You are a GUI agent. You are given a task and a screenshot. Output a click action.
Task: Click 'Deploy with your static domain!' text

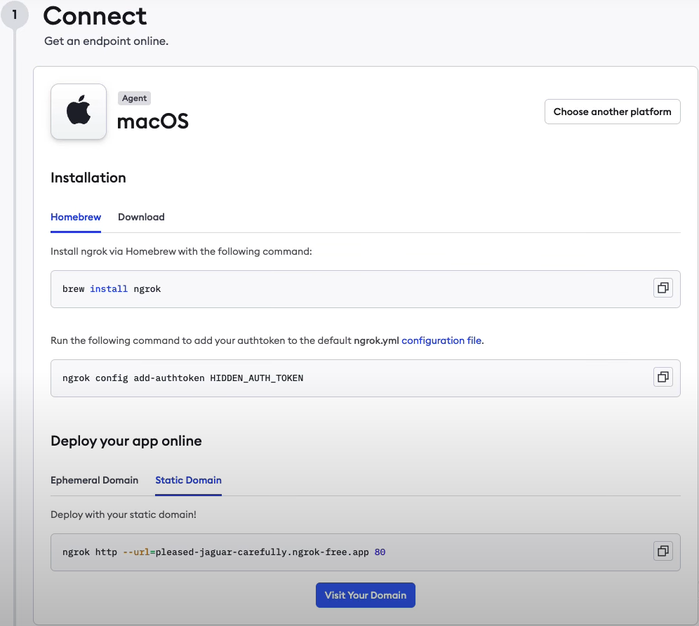coord(124,514)
